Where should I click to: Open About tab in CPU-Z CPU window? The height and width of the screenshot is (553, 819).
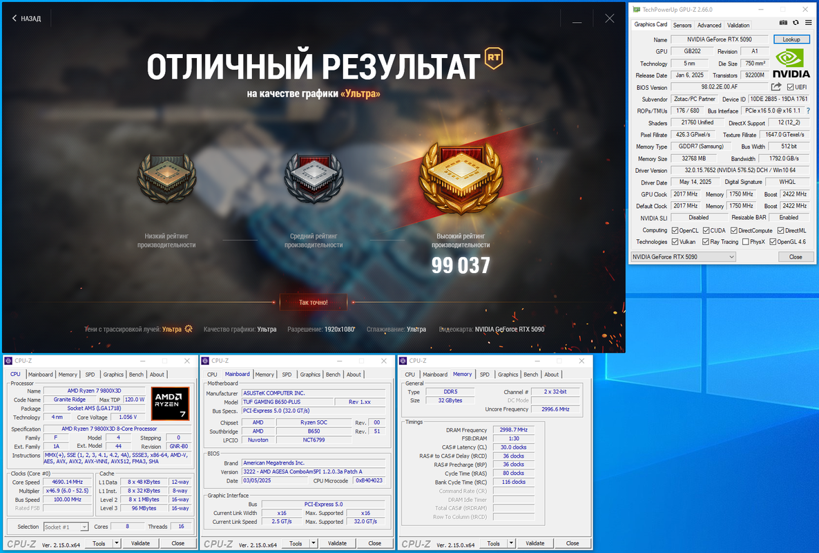(157, 375)
